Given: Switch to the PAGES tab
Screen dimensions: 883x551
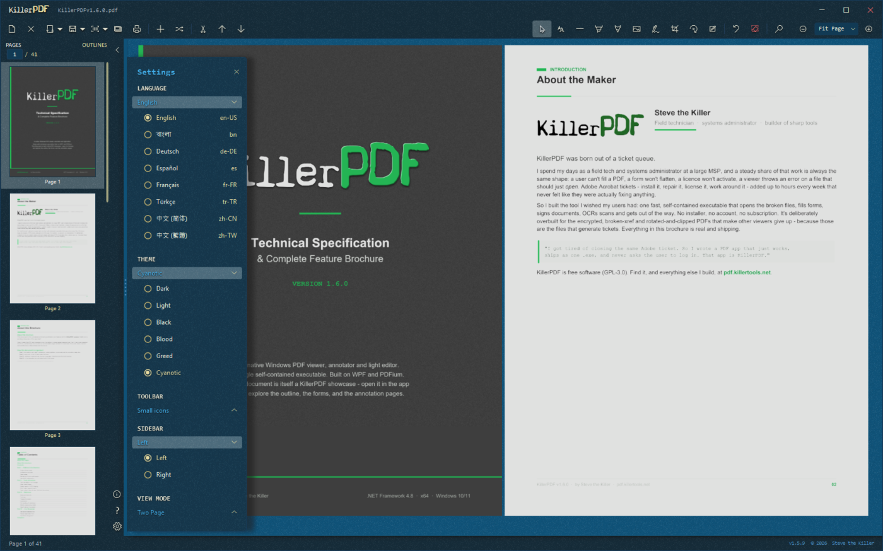Looking at the screenshot, I should click(x=13, y=45).
